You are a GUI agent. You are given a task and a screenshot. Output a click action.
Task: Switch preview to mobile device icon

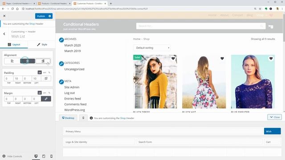tap(52, 156)
